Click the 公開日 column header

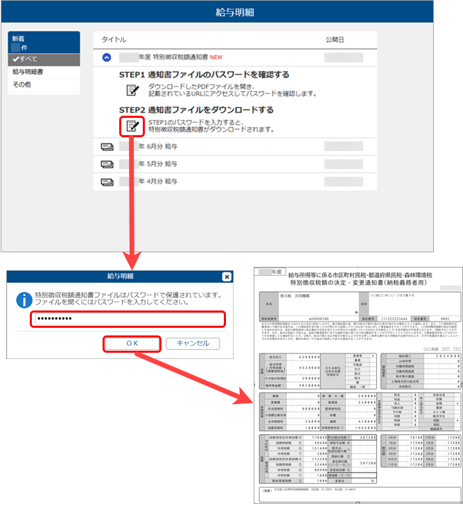pos(335,40)
